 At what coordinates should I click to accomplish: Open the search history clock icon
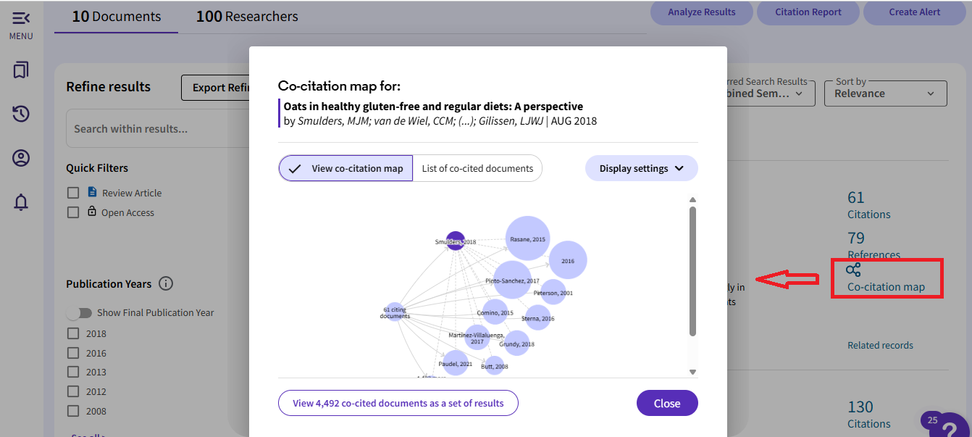tap(21, 114)
